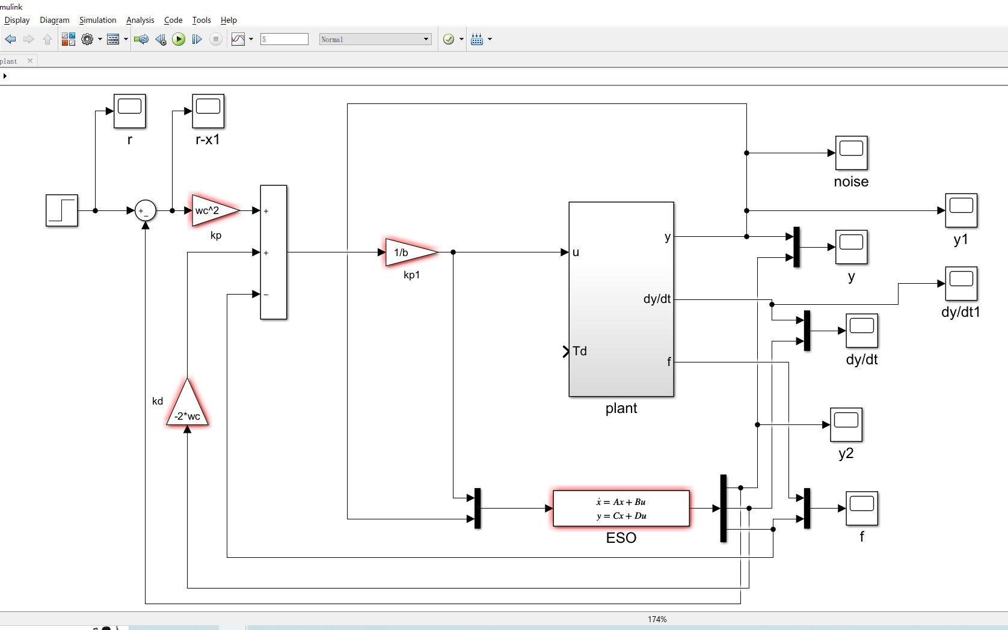Click the Build Model icon

tap(477, 39)
